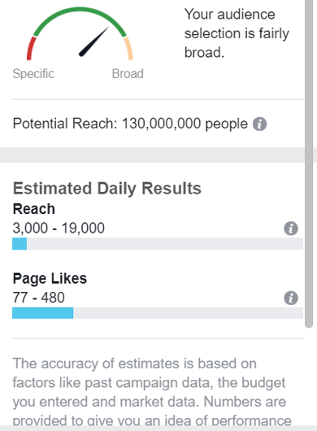Click the blue fill of the Reach bar
Image resolution: width=317 pixels, height=431 pixels.
20,244
